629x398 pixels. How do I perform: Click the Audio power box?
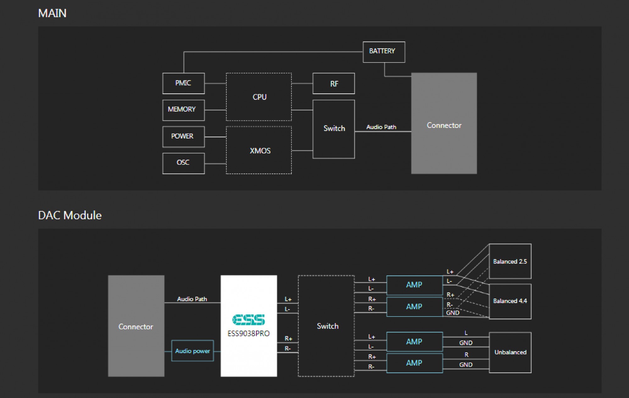pyautogui.click(x=192, y=351)
